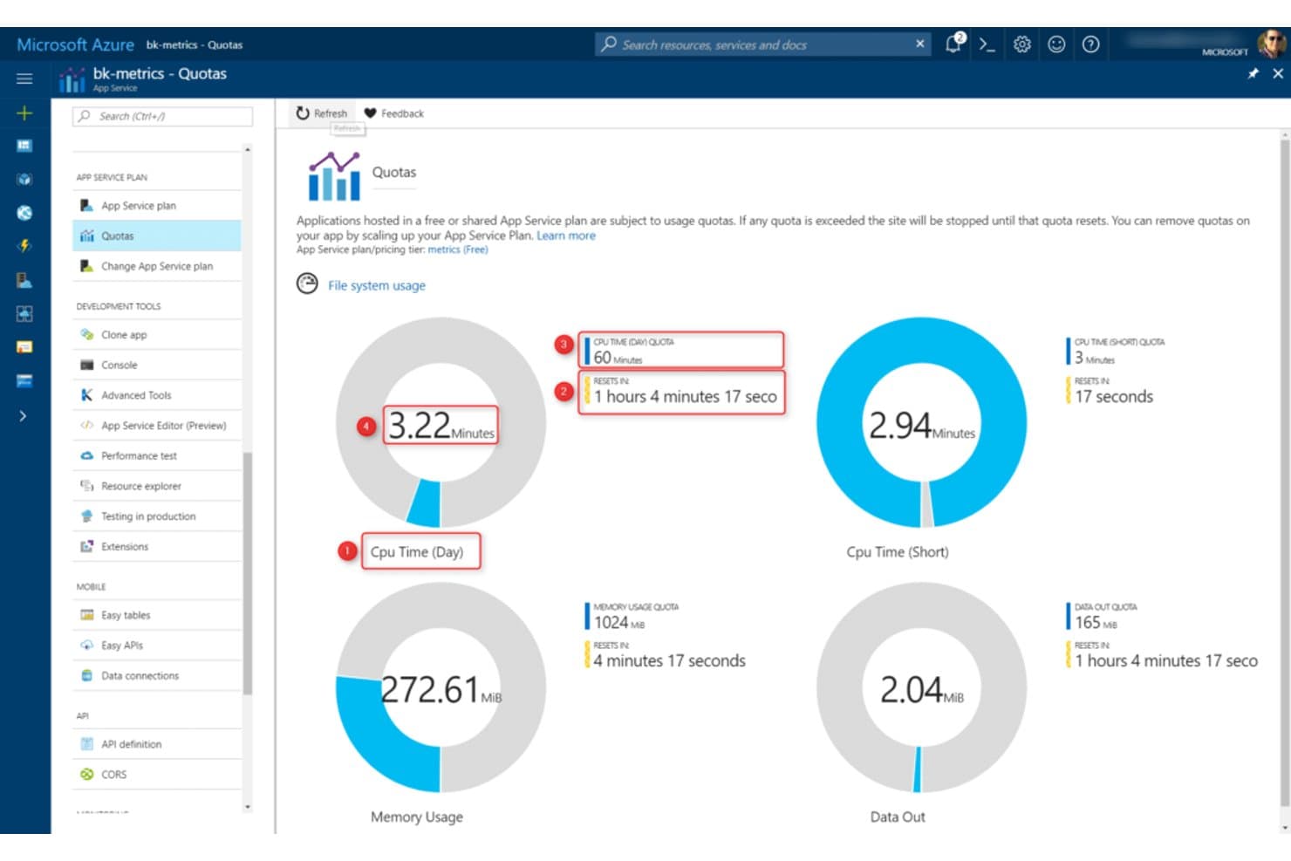Open the Extensions menu item

point(157,546)
